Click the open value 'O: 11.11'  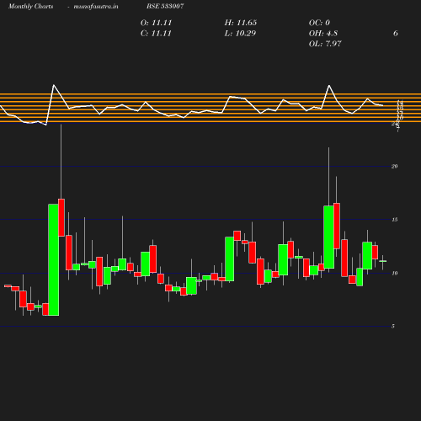coord(156,23)
